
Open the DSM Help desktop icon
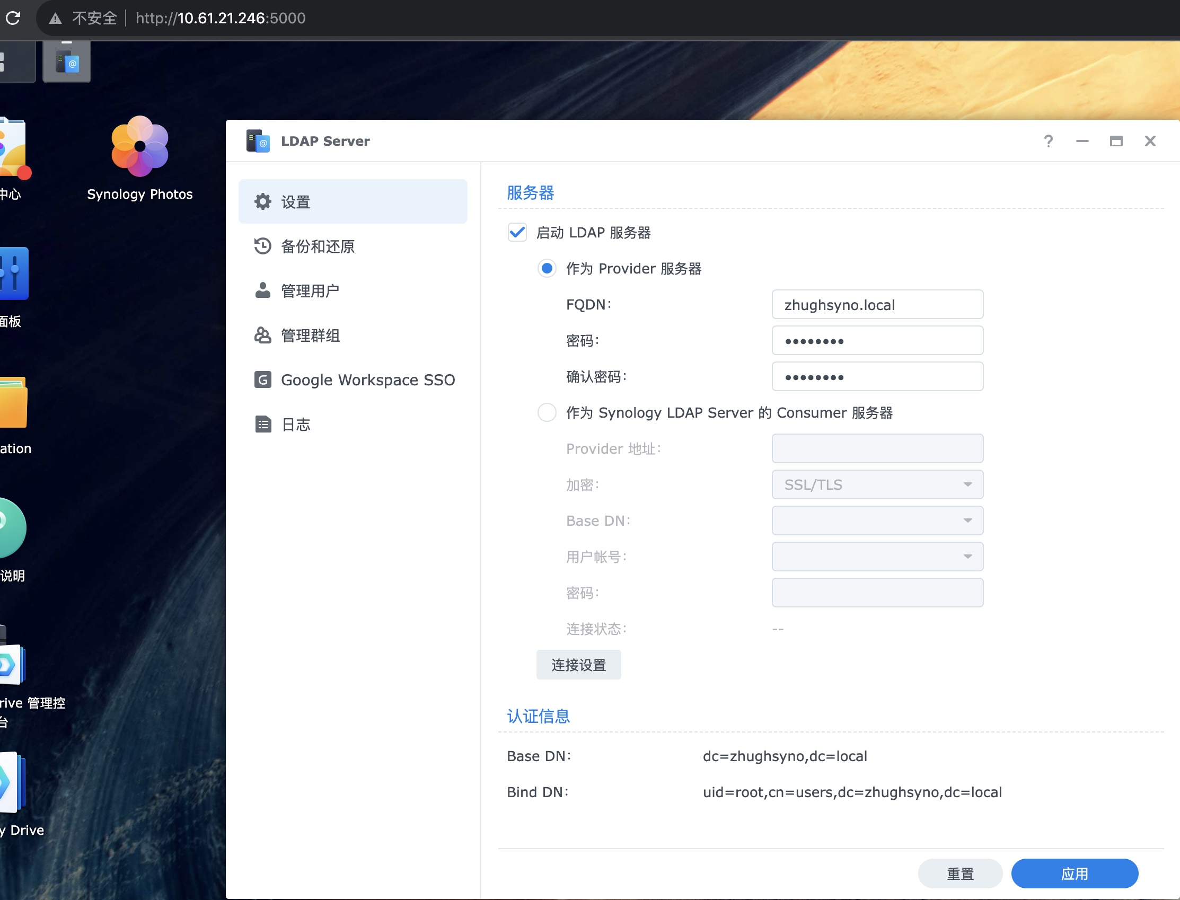click(x=12, y=528)
